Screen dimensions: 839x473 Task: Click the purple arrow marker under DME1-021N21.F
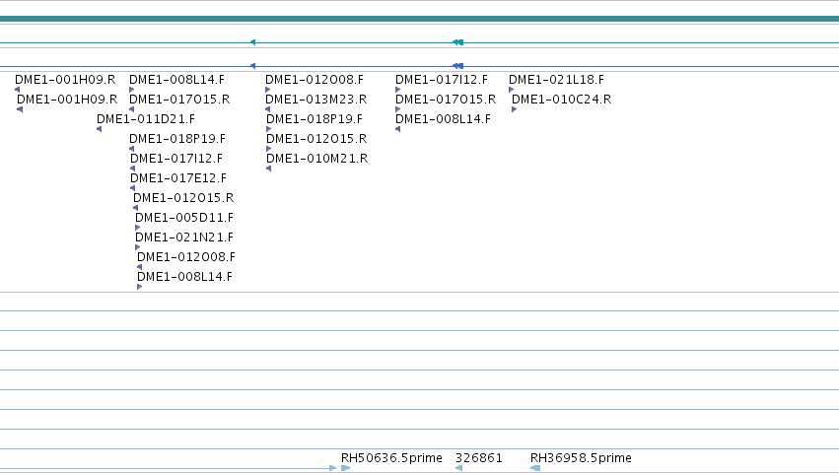click(137, 247)
